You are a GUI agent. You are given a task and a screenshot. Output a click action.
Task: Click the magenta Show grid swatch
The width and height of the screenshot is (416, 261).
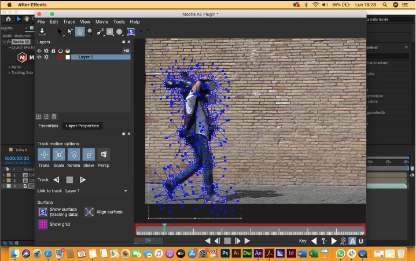tap(42, 224)
